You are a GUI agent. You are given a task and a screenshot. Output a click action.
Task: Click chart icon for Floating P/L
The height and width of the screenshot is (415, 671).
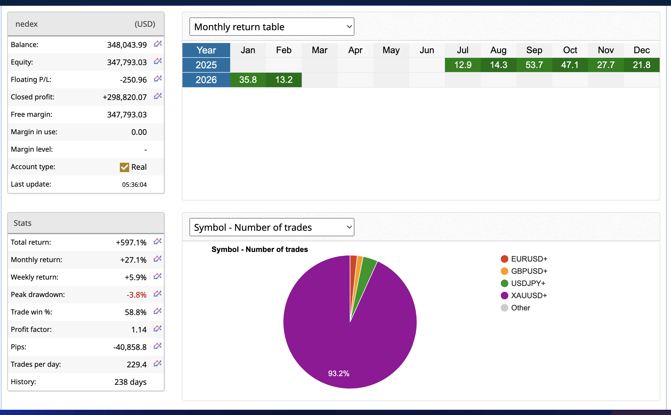click(158, 79)
